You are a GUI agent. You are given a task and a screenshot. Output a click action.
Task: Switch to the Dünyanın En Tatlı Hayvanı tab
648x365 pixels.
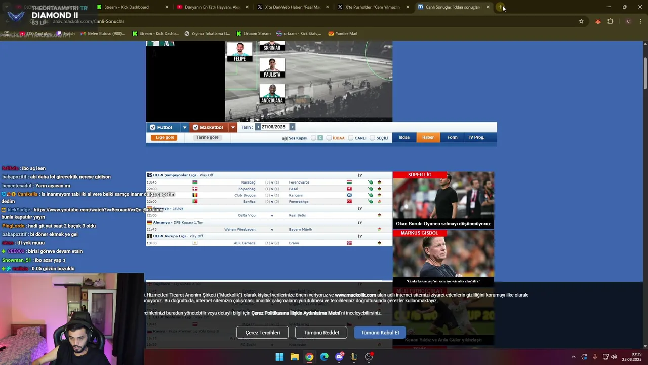pos(212,7)
